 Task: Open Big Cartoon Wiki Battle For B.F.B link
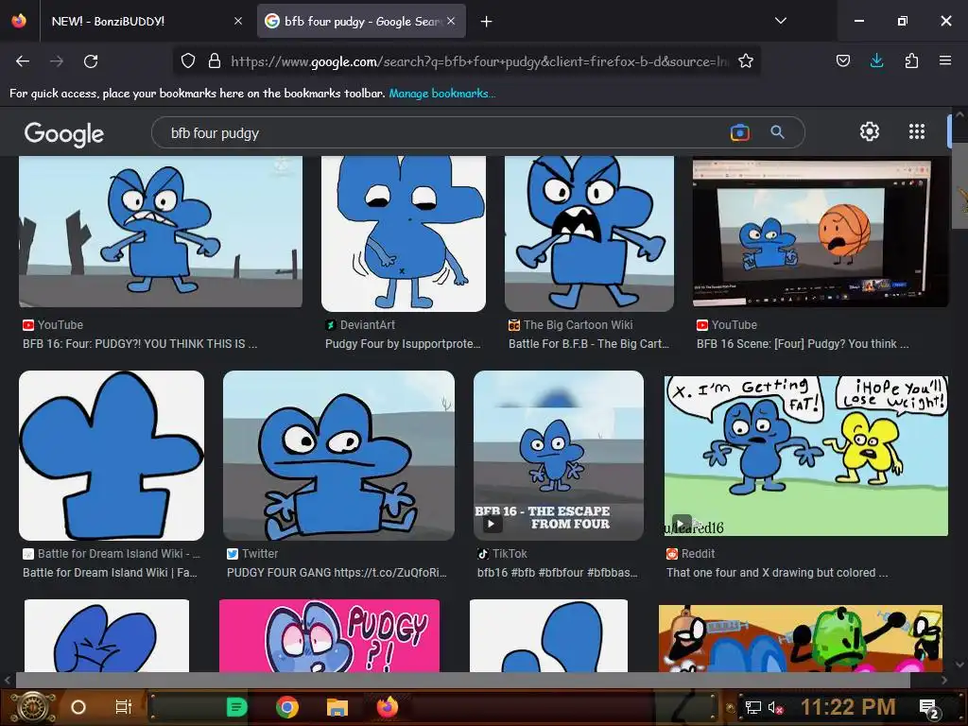[588, 344]
